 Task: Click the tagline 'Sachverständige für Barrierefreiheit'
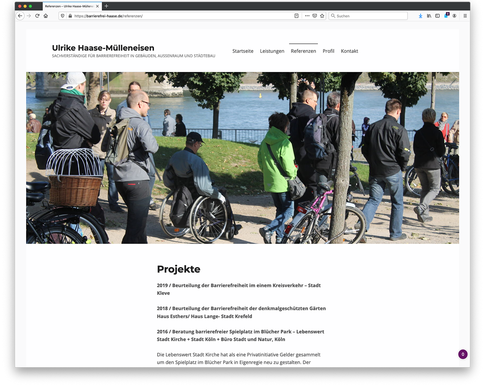pyautogui.click(x=133, y=56)
